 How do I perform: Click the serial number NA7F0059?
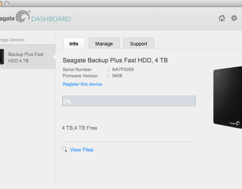coord(123,69)
